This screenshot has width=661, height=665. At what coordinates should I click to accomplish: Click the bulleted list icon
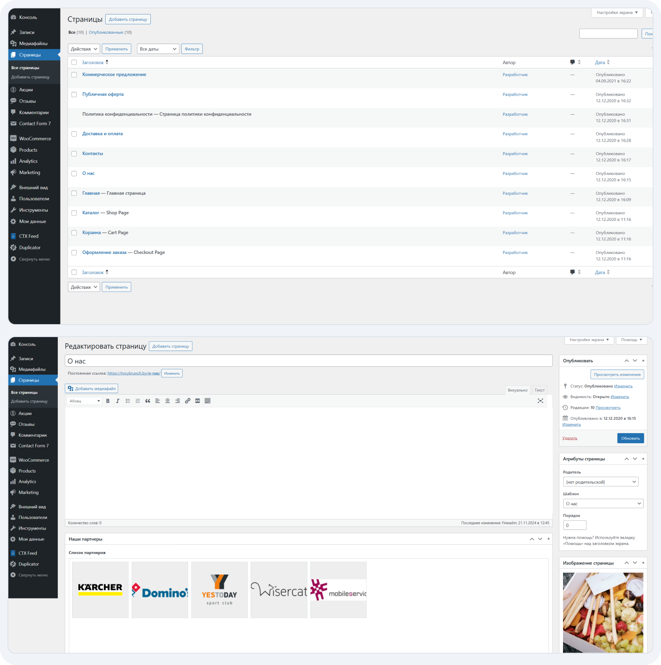(x=128, y=401)
